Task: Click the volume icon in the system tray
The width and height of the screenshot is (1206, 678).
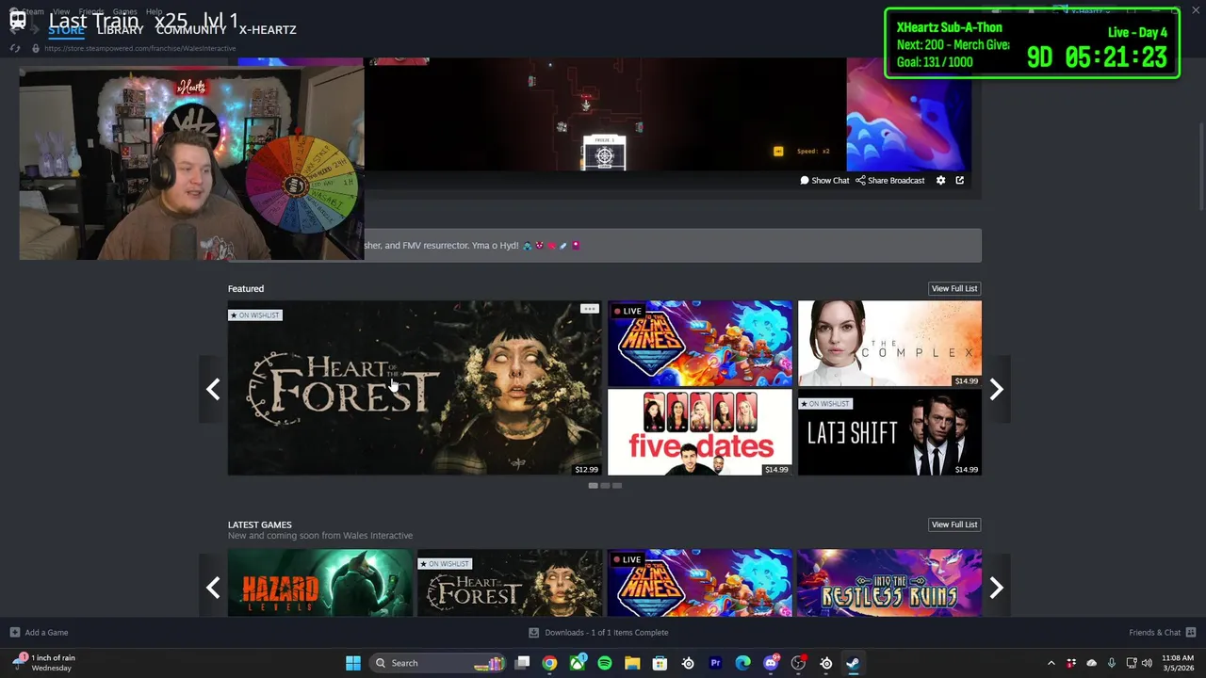Action: tap(1147, 663)
